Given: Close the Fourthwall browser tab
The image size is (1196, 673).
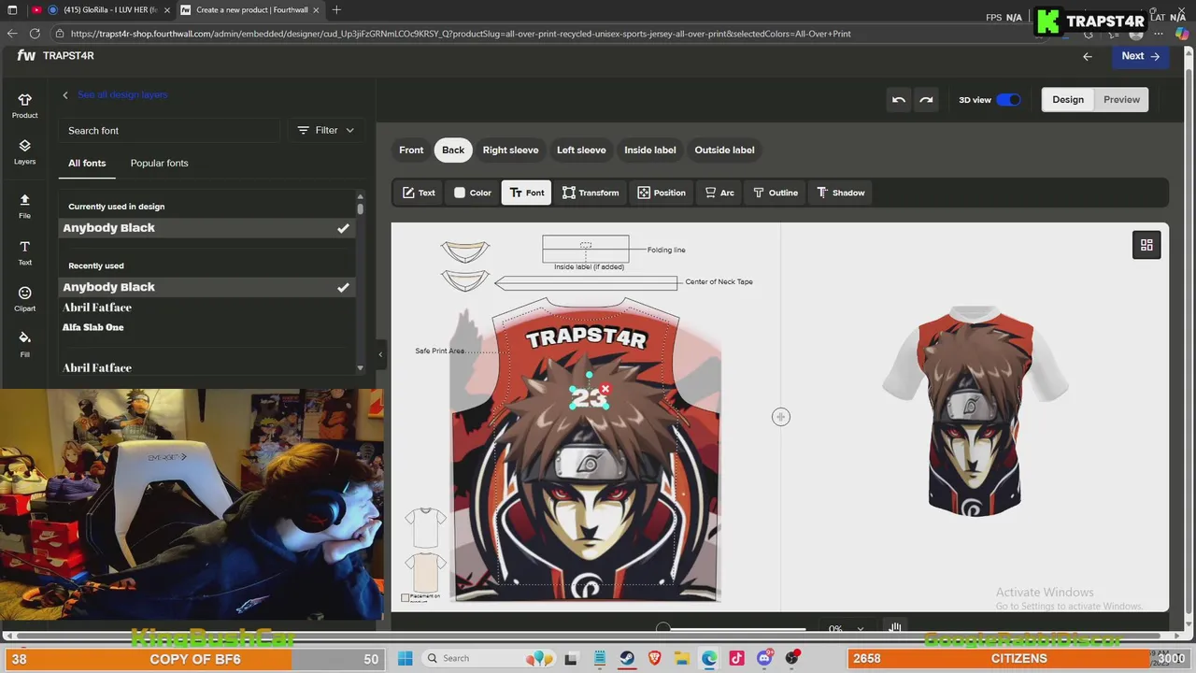Looking at the screenshot, I should (x=317, y=10).
